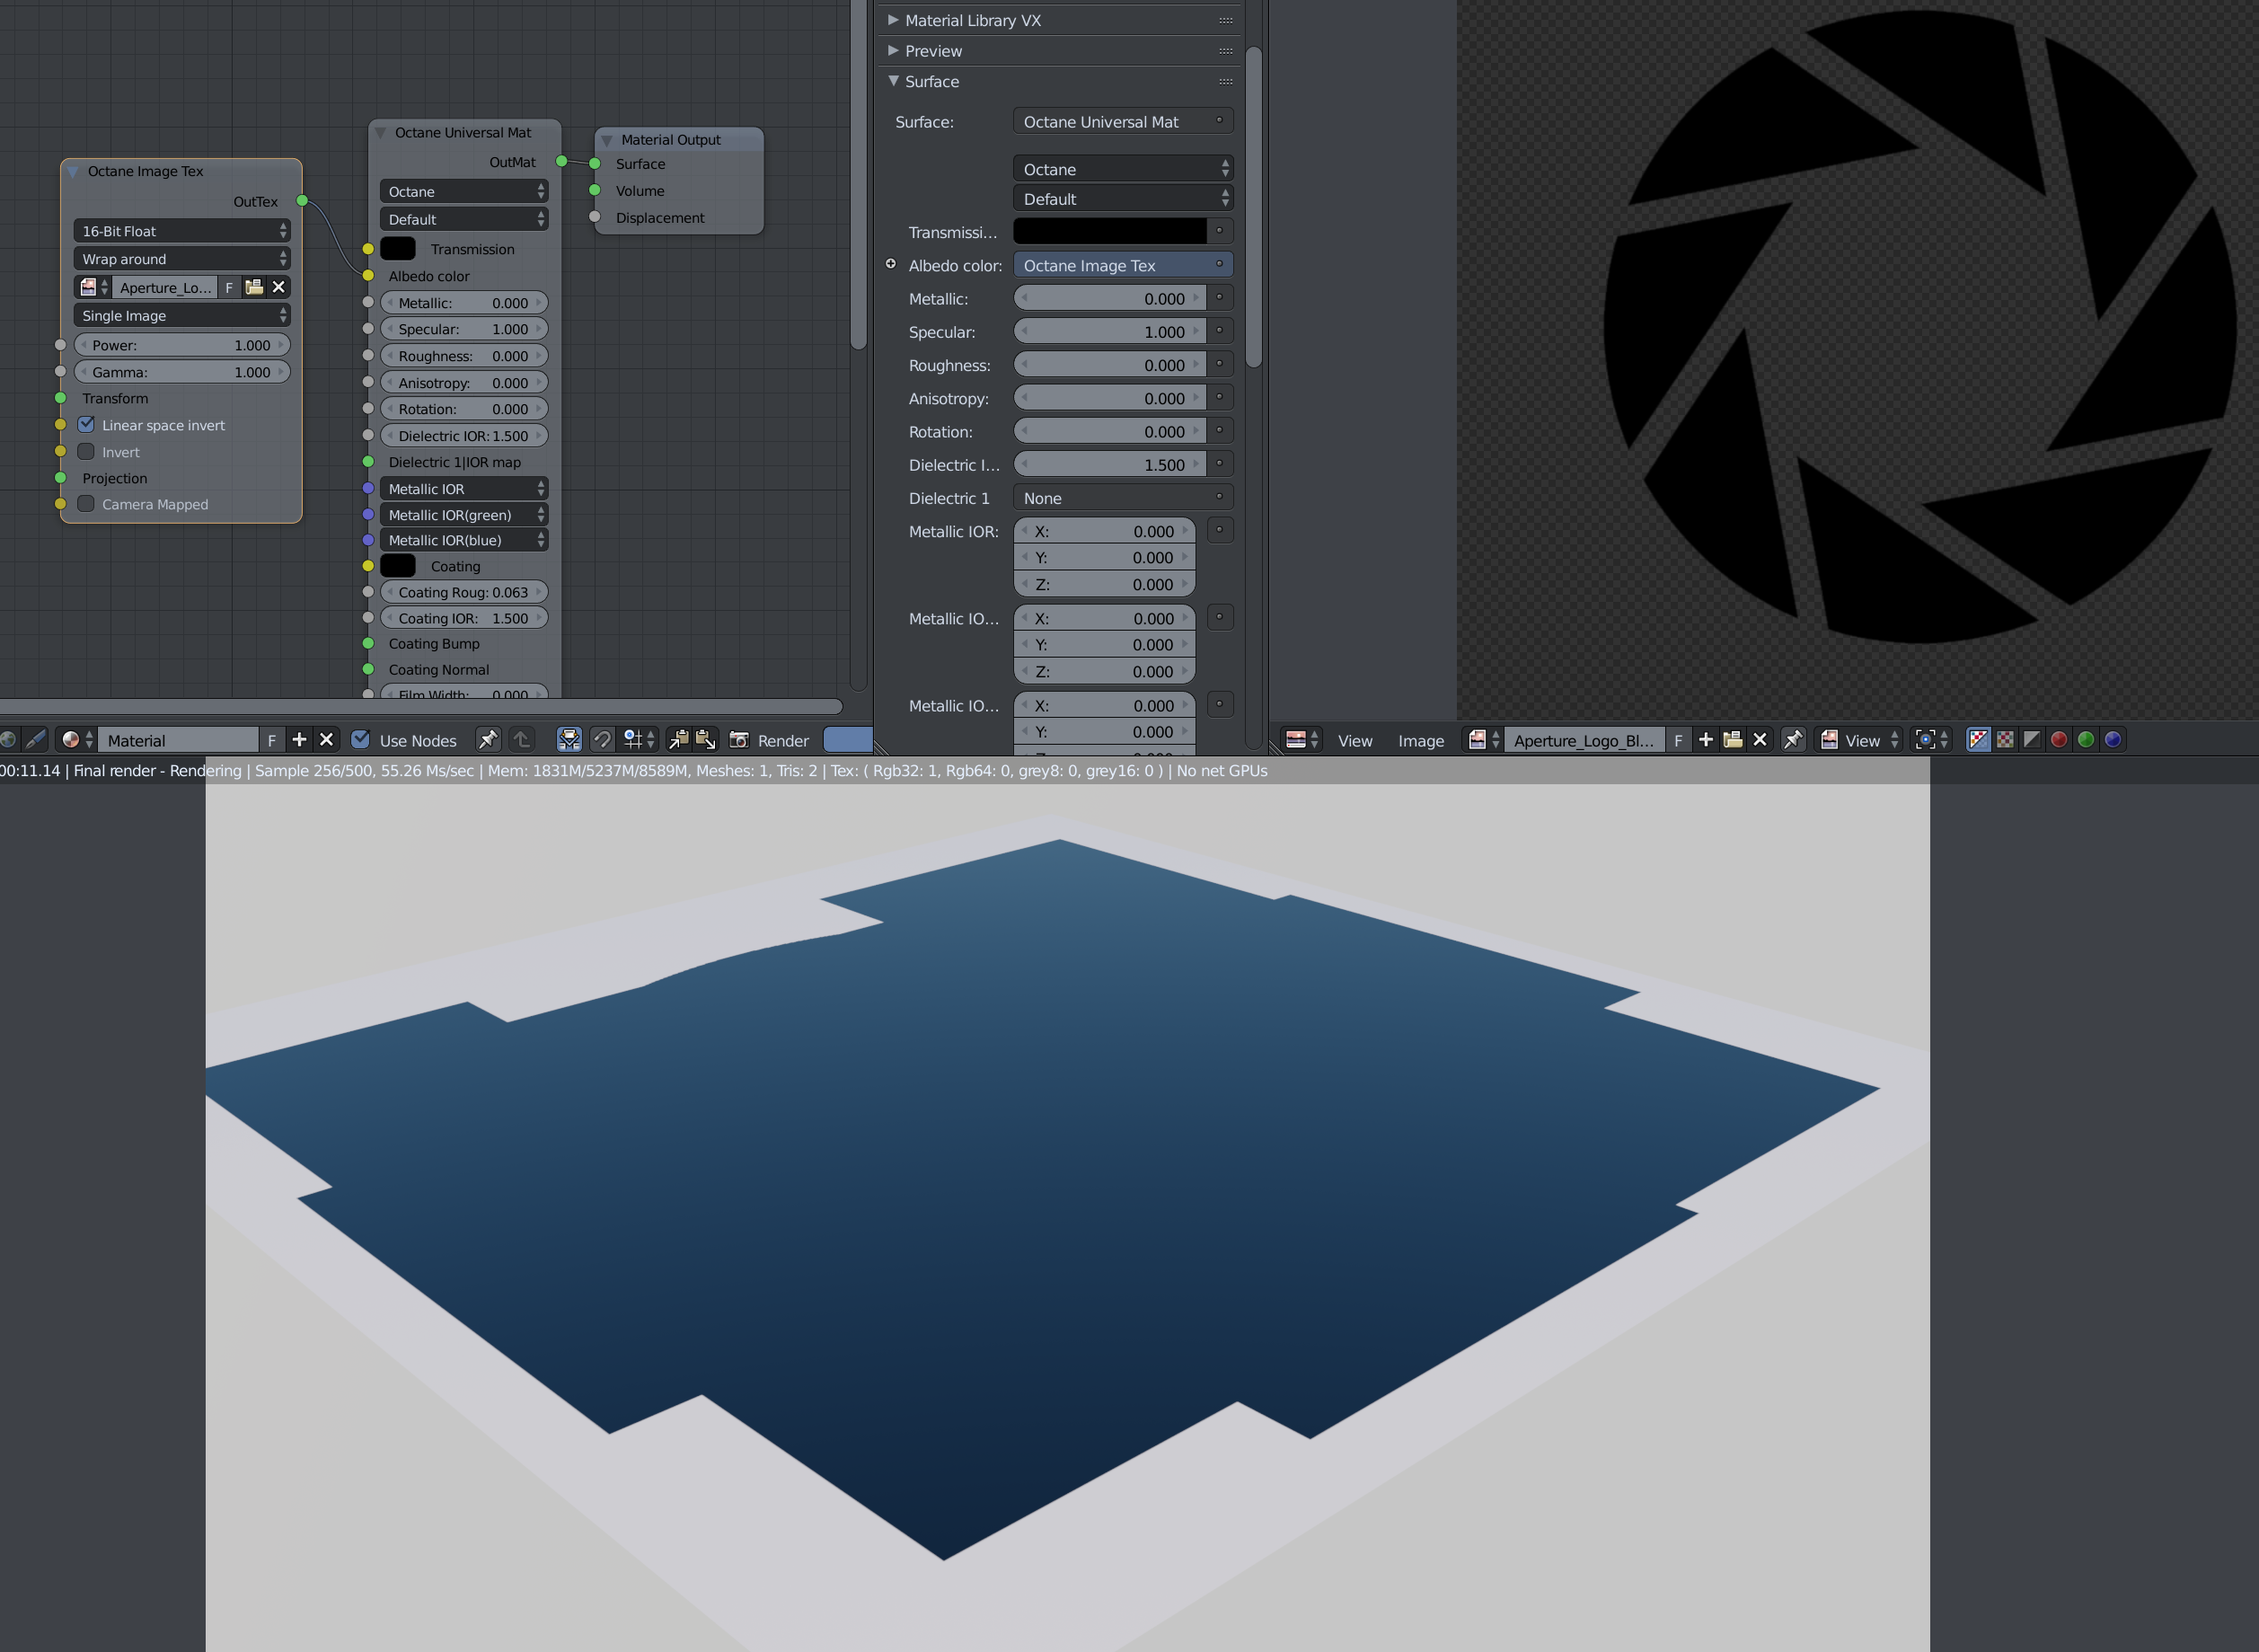Click the Octane Universal Mat surface button
This screenshot has height=1652, width=2259.
1110,122
